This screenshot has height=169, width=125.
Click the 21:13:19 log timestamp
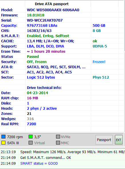point(8,152)
